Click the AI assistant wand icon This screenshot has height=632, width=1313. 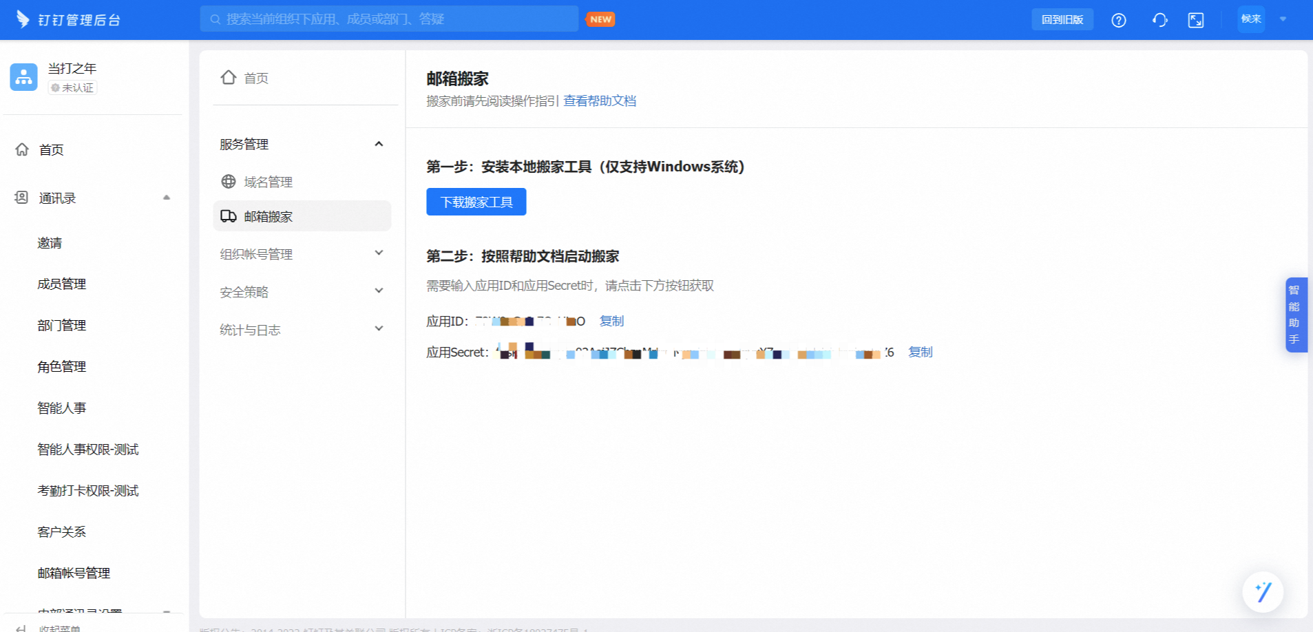[x=1263, y=592]
